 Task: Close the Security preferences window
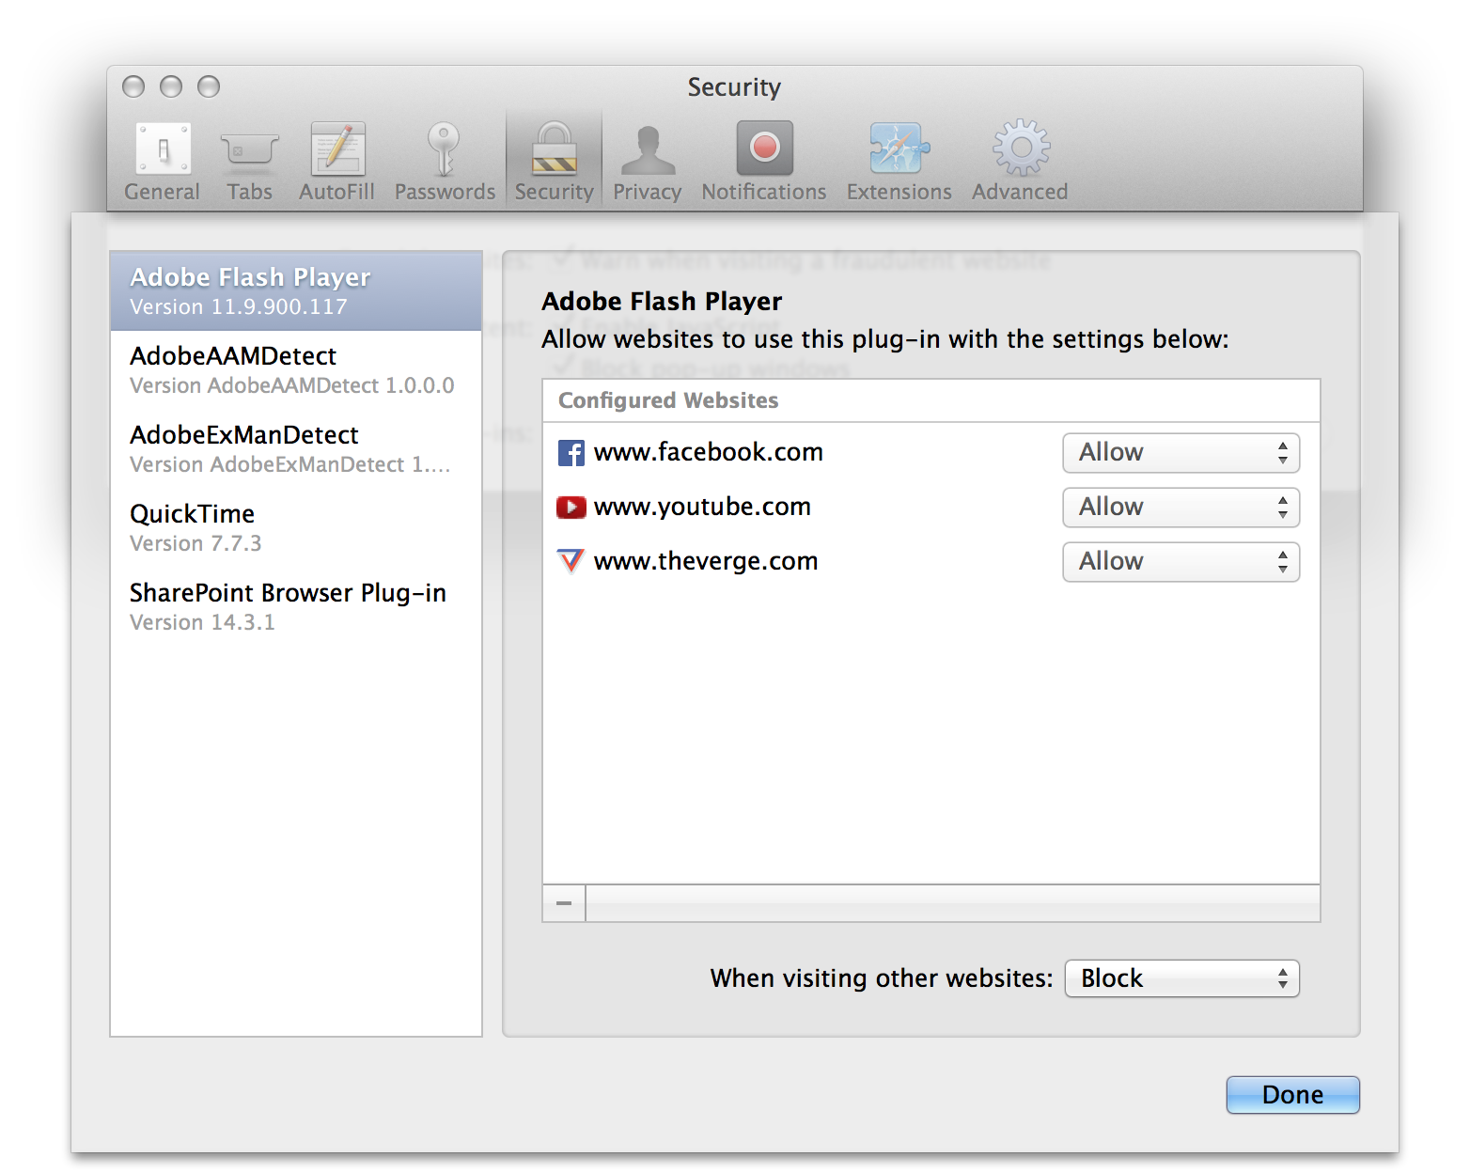133,86
